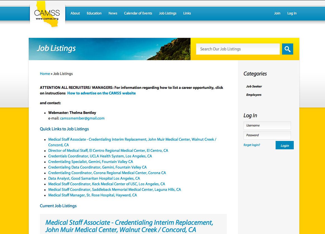Click the Quick Links to Job Listings heading
Viewport: 325px width, 234px height.
64,129
